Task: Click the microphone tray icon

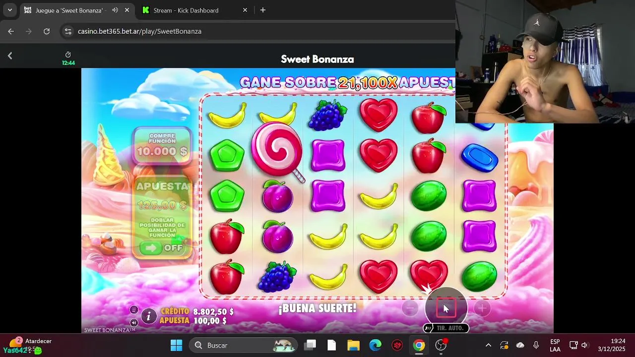Action: (x=536, y=345)
